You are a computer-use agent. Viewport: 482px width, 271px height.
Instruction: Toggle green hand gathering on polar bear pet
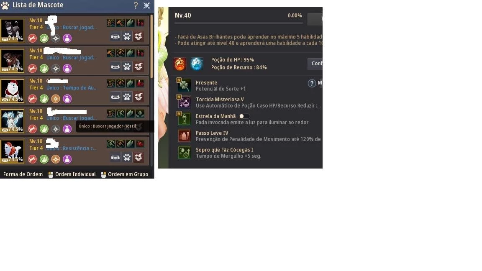(x=44, y=99)
